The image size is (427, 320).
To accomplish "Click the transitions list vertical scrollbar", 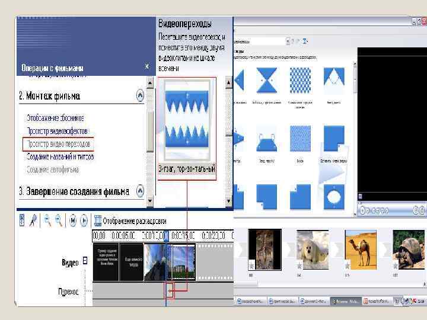I will (x=355, y=139).
